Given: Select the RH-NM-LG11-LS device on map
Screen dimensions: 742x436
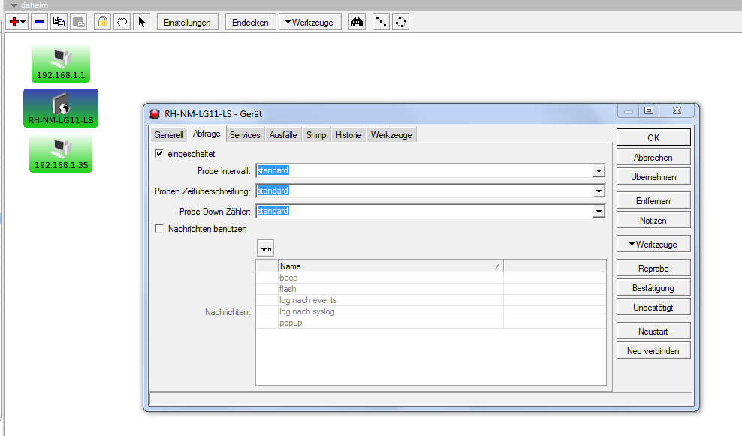Looking at the screenshot, I should click(x=61, y=108).
